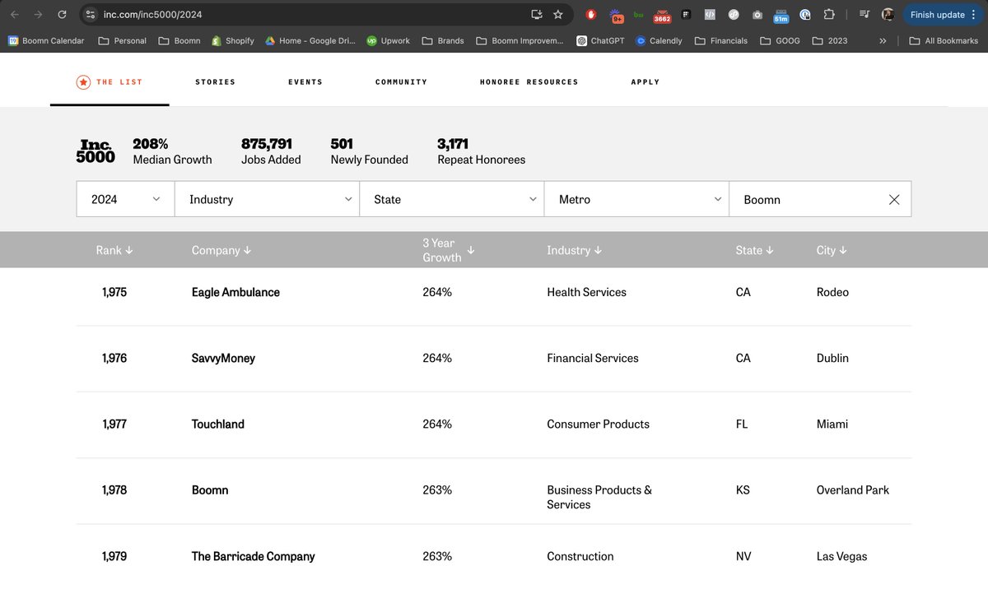Clear the Boomn search with X

click(x=894, y=200)
